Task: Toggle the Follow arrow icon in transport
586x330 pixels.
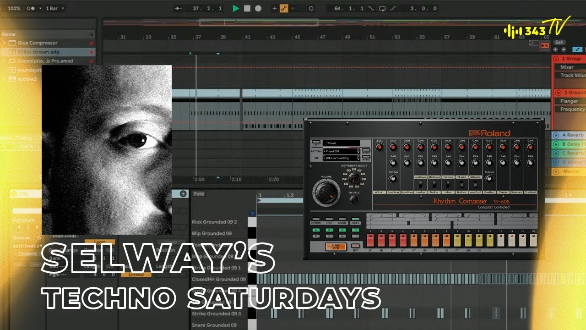Action: click(x=179, y=8)
